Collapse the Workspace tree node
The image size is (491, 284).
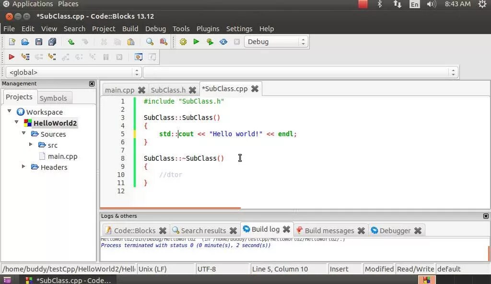[x=10, y=111]
